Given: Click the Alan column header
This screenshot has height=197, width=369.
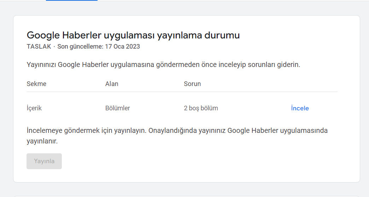Looking at the screenshot, I should click(x=112, y=84).
